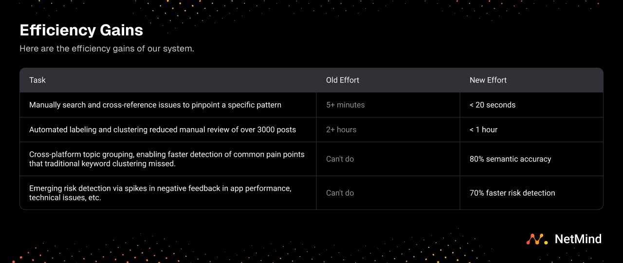Select the manual search and cross-reference task row
The width and height of the screenshot is (623, 263).
click(155, 105)
